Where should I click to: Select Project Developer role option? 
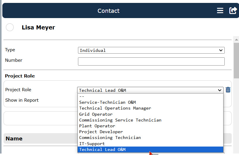point(150,132)
